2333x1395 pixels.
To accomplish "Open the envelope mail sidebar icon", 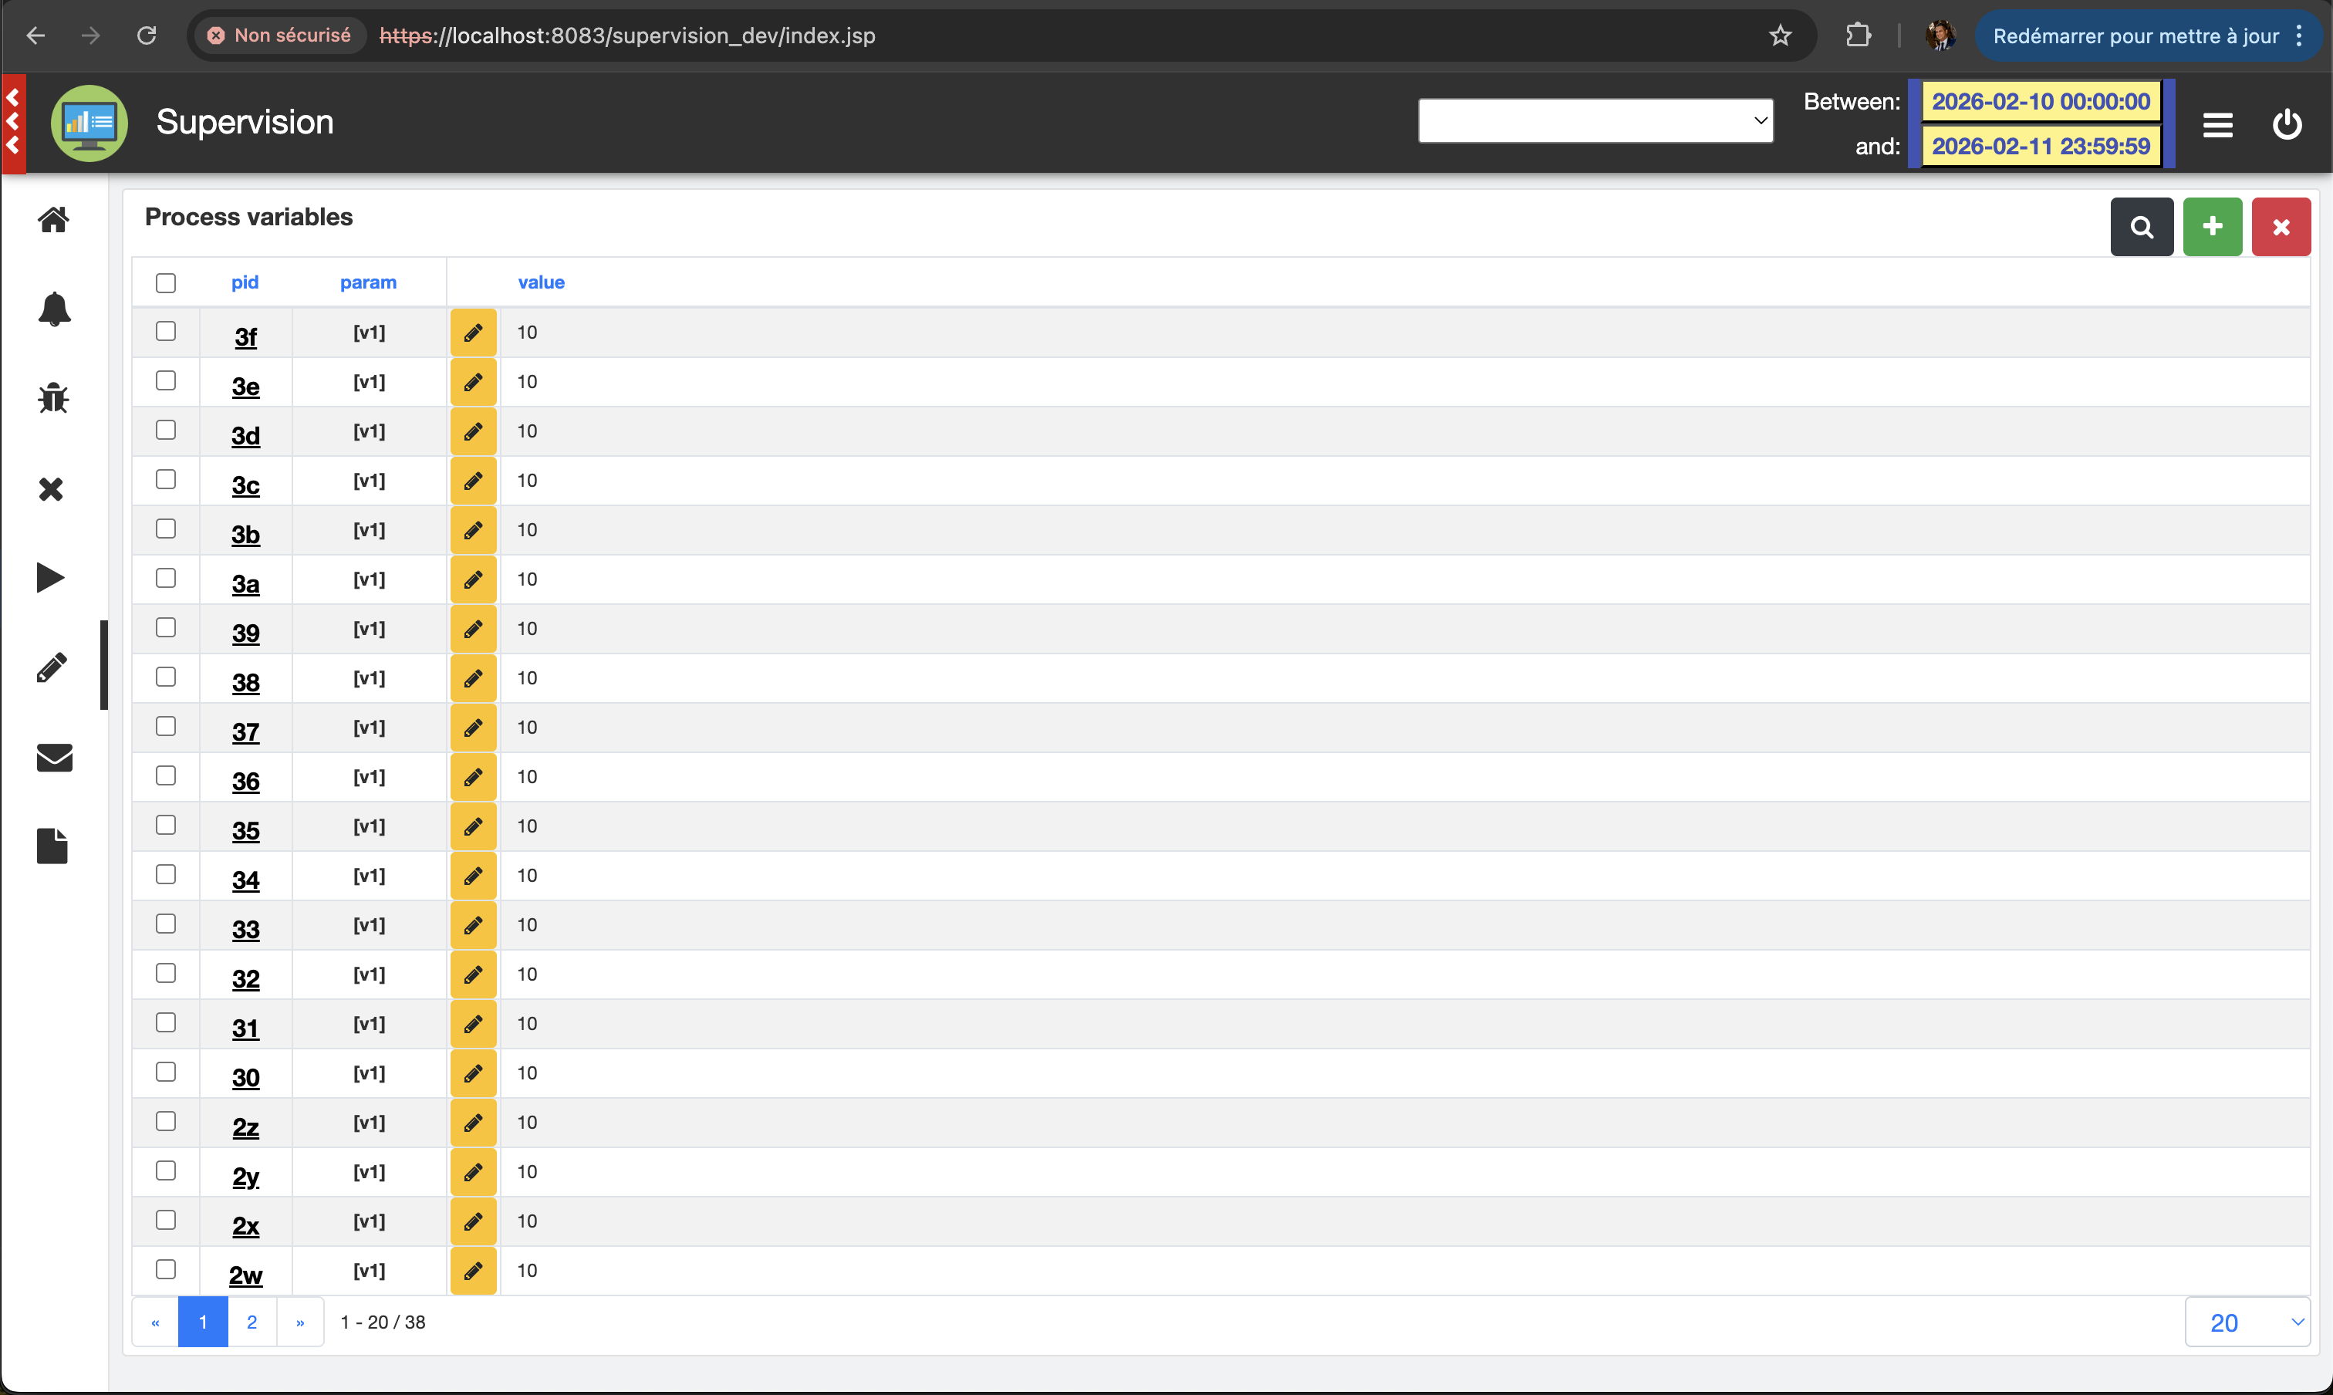I will (53, 758).
